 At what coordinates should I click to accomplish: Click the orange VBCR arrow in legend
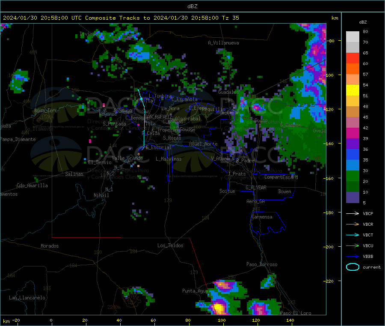point(352,224)
